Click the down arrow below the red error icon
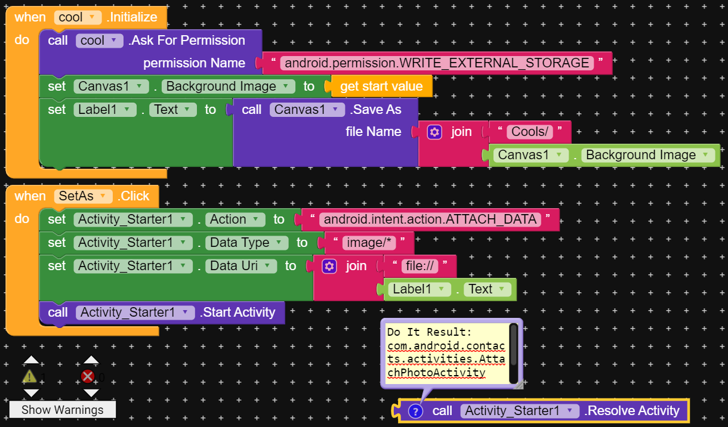This screenshot has height=427, width=728. tap(91, 393)
